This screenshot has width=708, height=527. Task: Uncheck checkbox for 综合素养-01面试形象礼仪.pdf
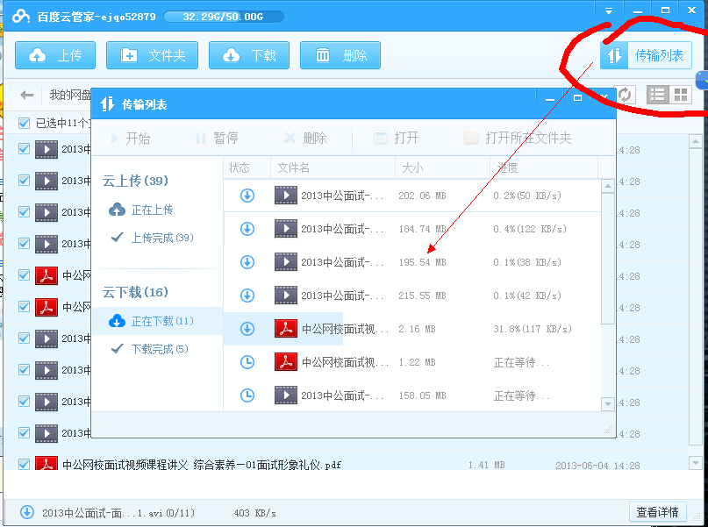tap(24, 464)
